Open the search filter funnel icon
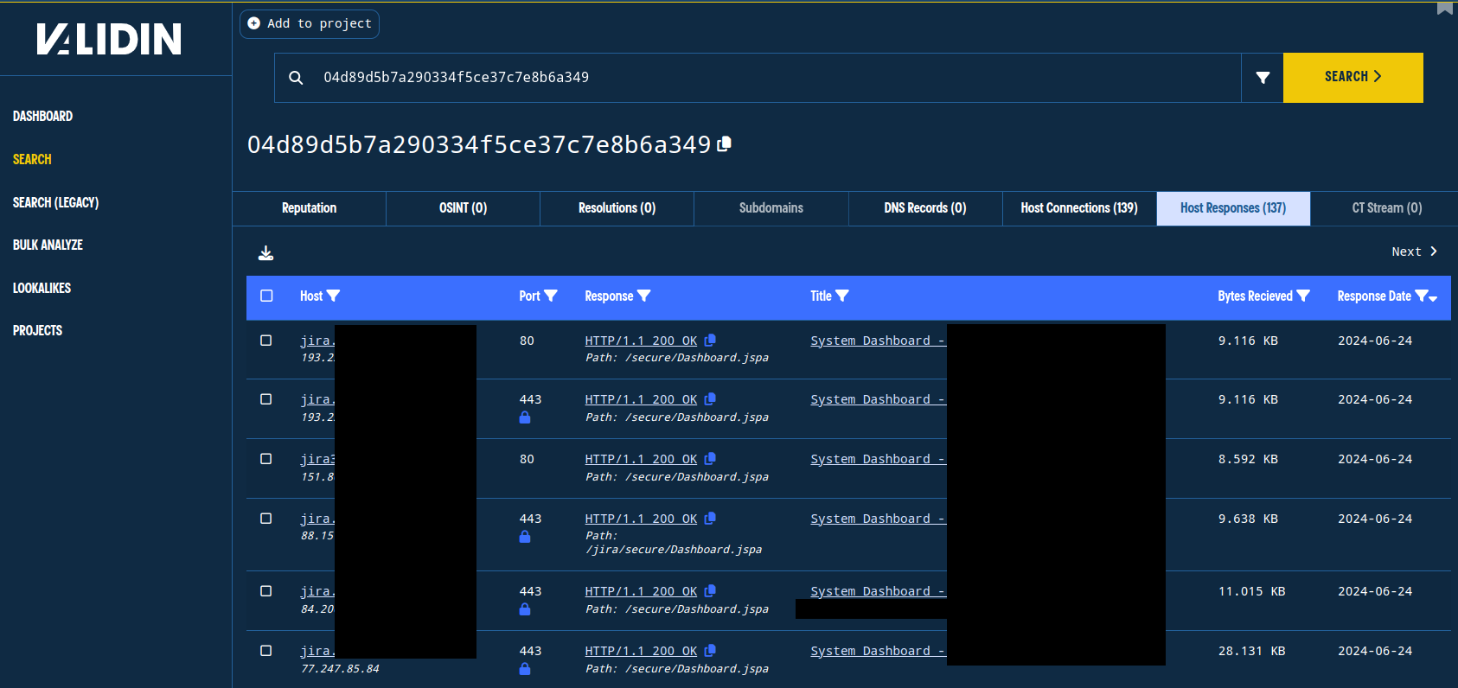The height and width of the screenshot is (688, 1458). (1263, 78)
